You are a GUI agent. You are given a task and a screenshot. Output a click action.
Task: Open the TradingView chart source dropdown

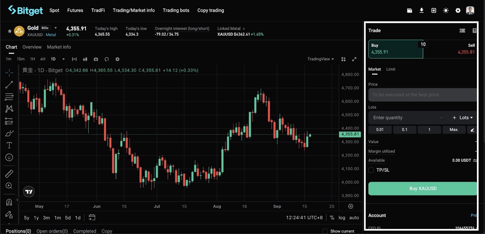321,59
